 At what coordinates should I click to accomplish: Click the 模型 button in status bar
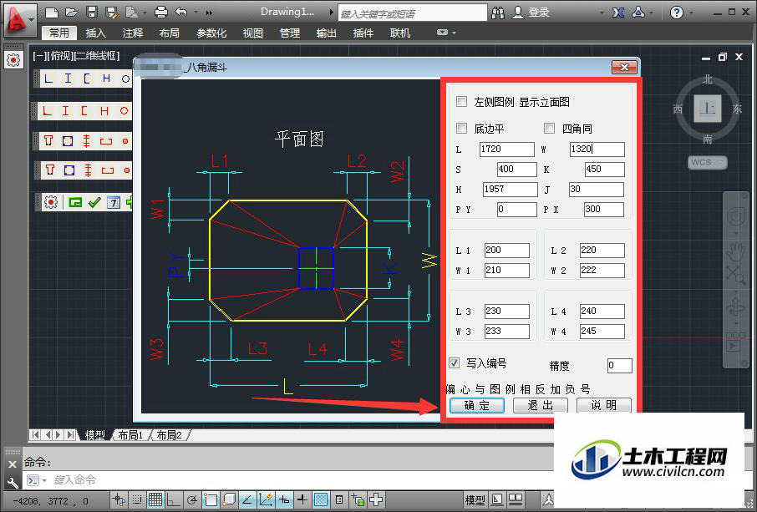click(x=475, y=500)
